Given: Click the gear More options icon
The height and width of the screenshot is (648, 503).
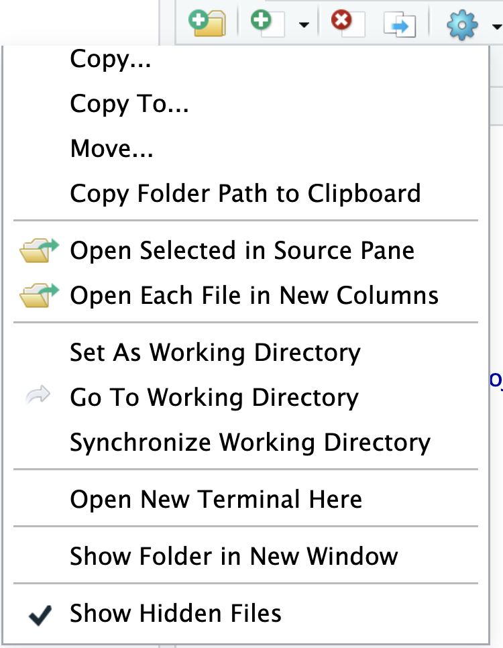Looking at the screenshot, I should [462, 25].
